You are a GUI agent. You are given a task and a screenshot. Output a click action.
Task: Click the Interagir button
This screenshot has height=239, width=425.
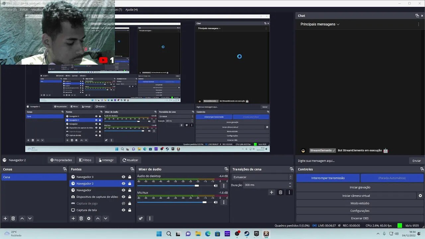point(106,160)
